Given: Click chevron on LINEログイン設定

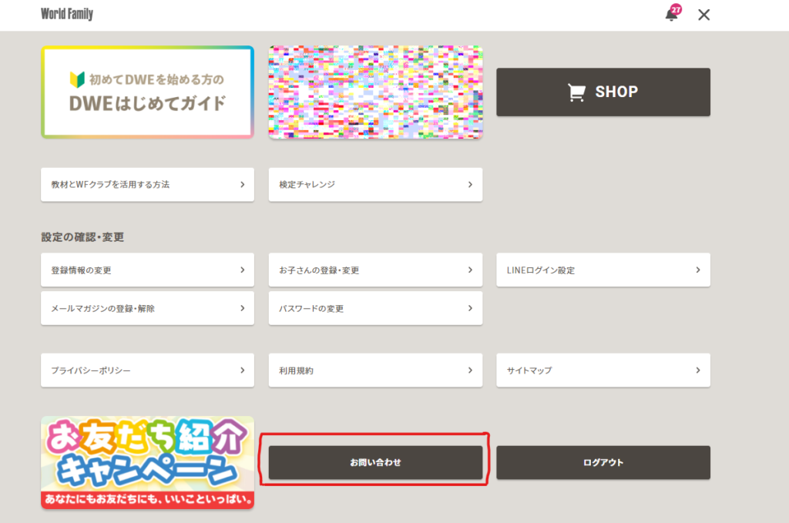Looking at the screenshot, I should point(697,270).
